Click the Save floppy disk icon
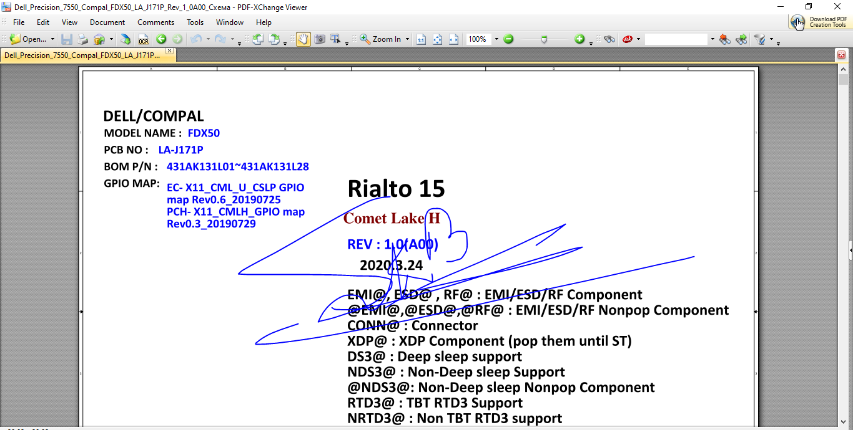Image resolution: width=853 pixels, height=430 pixels. tap(67, 39)
